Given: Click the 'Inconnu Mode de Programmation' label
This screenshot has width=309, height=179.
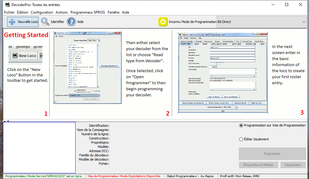Looking at the screenshot, I should click(193, 22).
